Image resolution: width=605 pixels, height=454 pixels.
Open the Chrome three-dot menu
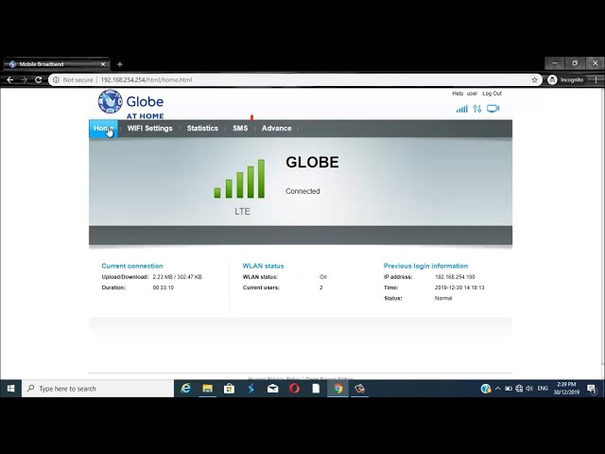[x=596, y=79]
